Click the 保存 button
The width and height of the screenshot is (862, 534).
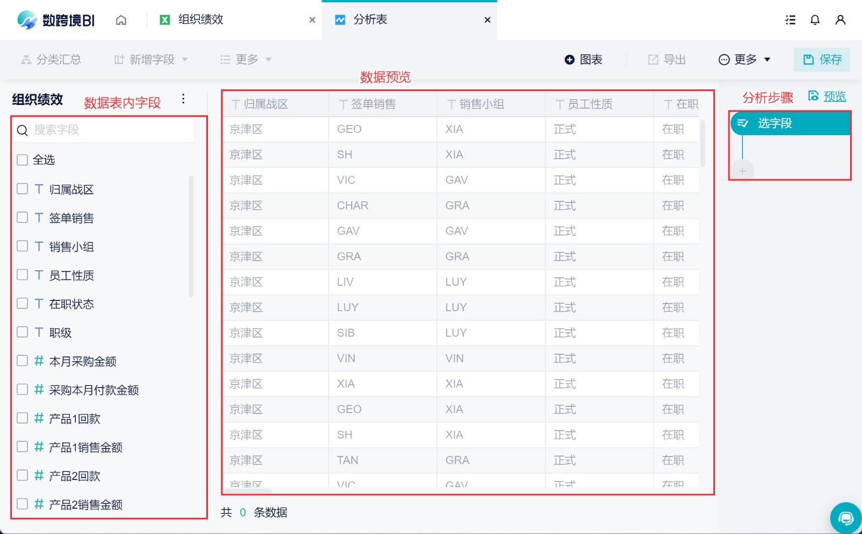[x=822, y=60]
